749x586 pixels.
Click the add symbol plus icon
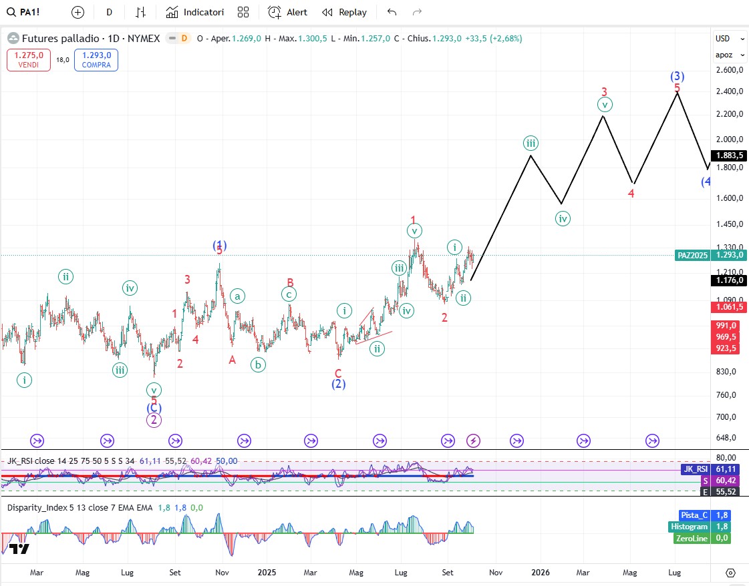pyautogui.click(x=78, y=12)
